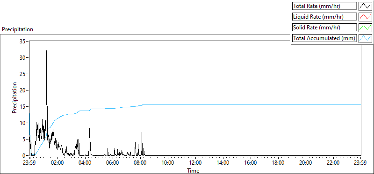Click the 23:59 start label on time axis
374x174 pixels.
[29, 163]
